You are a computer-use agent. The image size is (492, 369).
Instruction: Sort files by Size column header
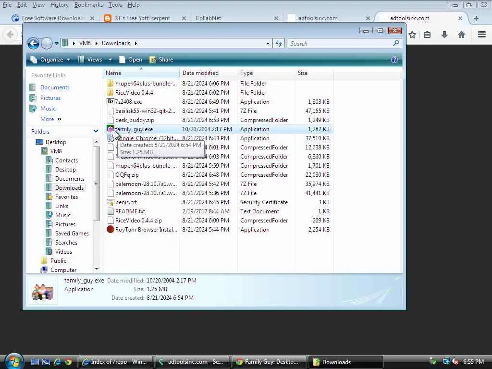[x=314, y=73]
